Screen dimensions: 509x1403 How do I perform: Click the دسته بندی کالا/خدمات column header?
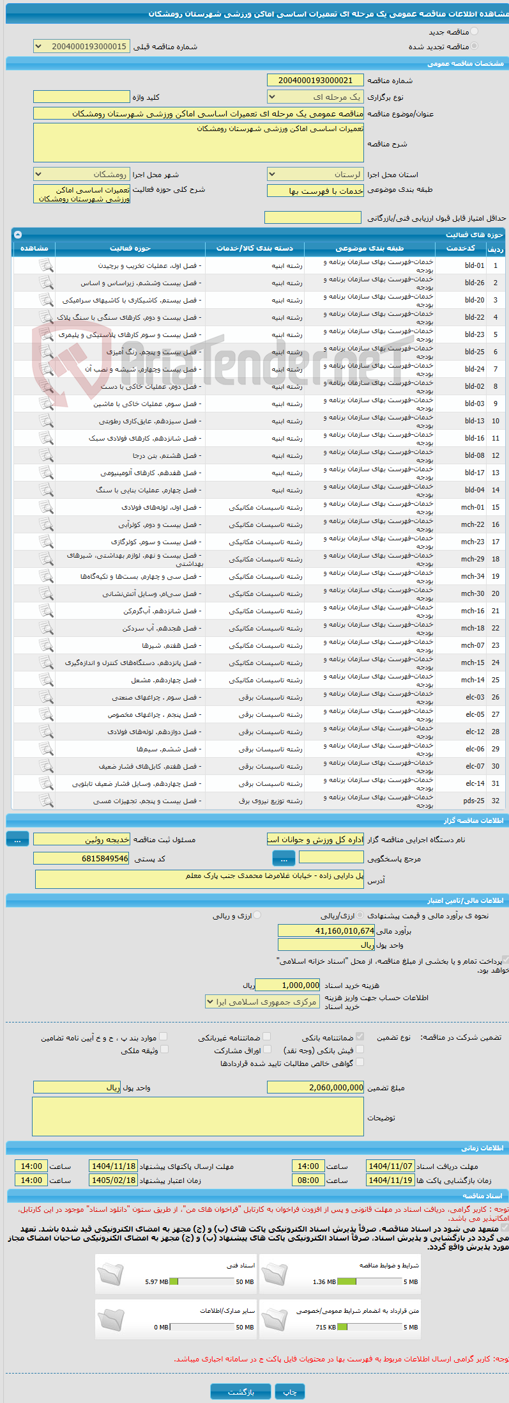coord(255,248)
